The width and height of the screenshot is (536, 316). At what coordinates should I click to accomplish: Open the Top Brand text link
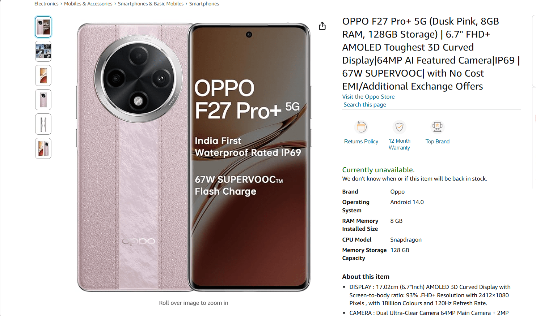point(437,142)
